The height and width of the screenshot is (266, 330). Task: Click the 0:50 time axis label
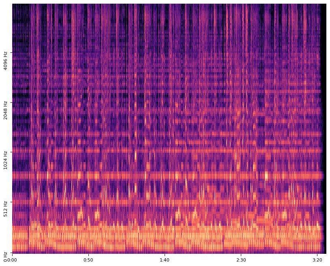(88, 260)
